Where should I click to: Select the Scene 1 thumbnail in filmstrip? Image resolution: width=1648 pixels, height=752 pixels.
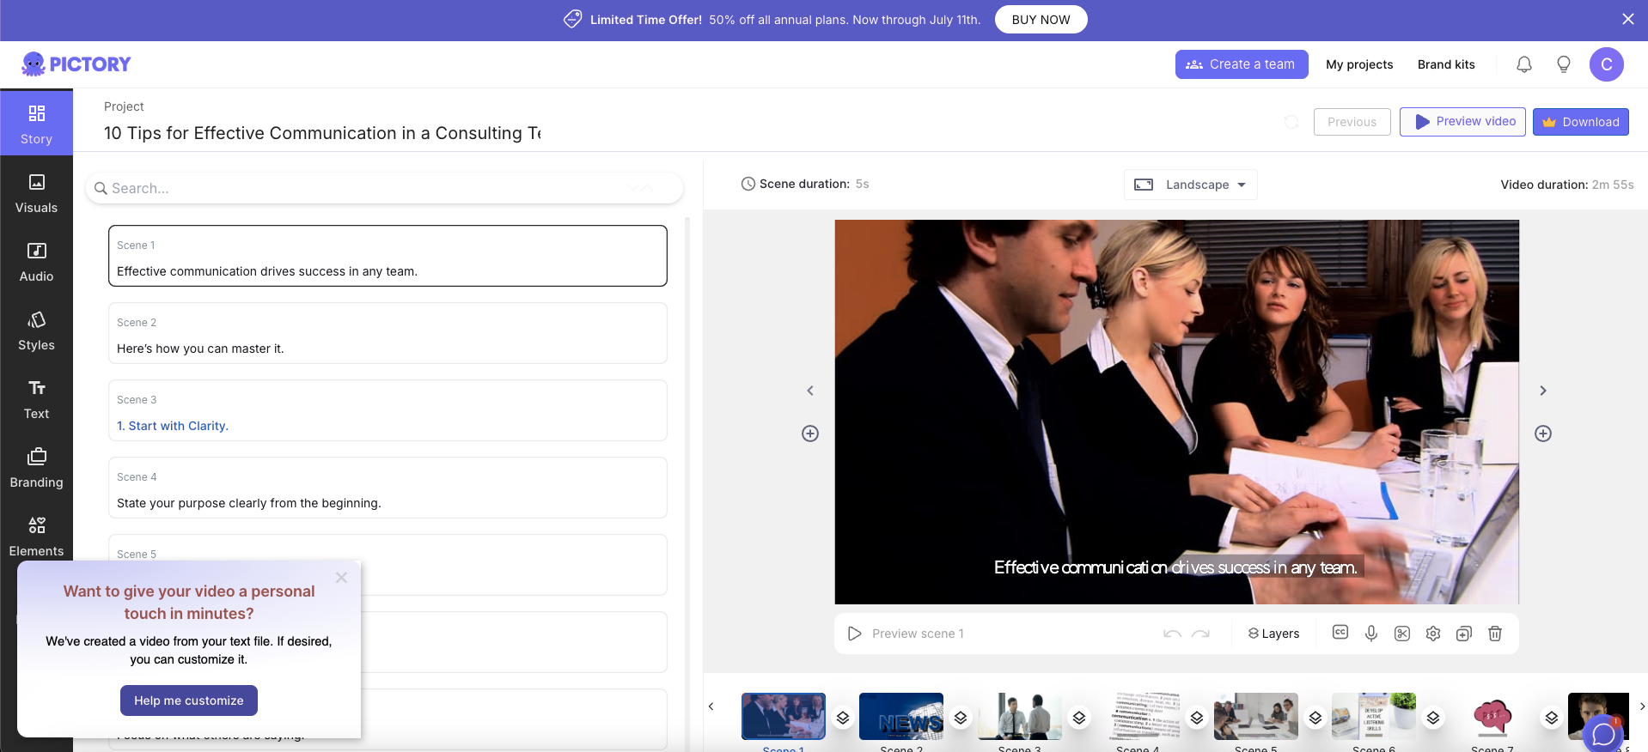click(x=784, y=716)
